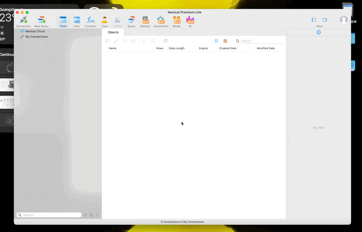Sort by the Engine column header
Screen dimensions: 362x232
(x=203, y=48)
